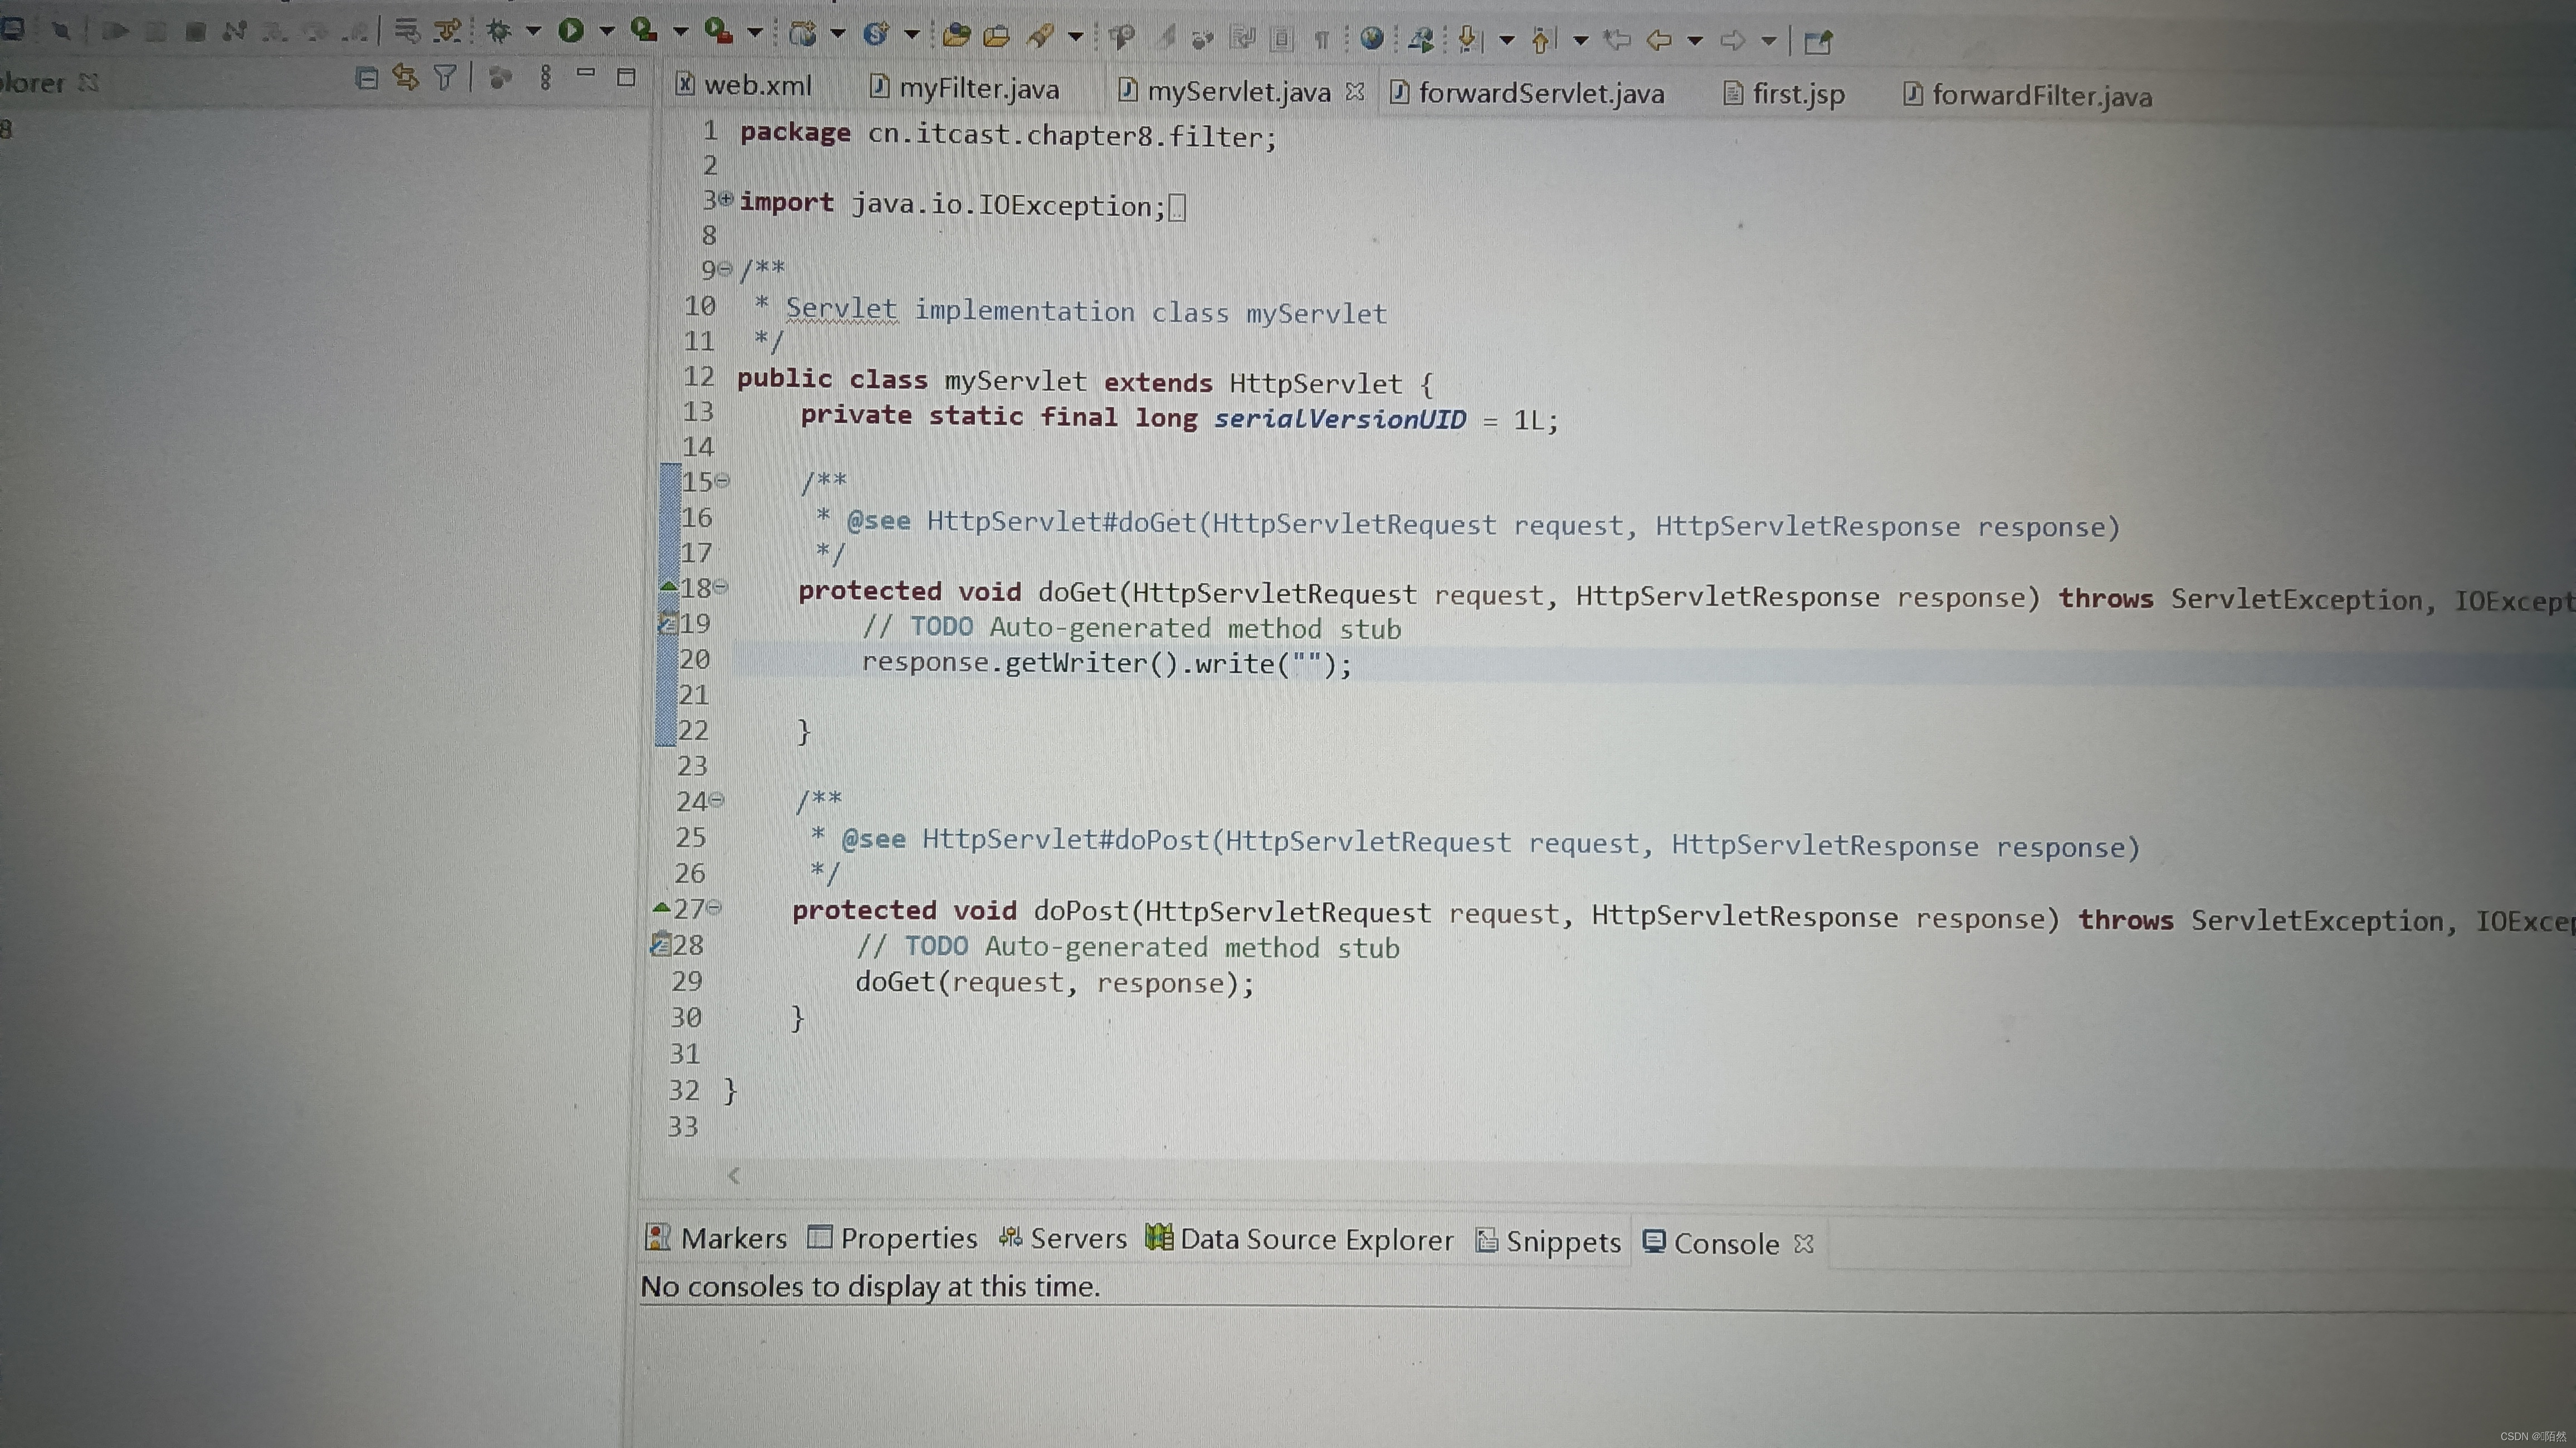The width and height of the screenshot is (2576, 1448).
Task: Click the Toggle Breadcrumb icon
Action: pos(1122,37)
